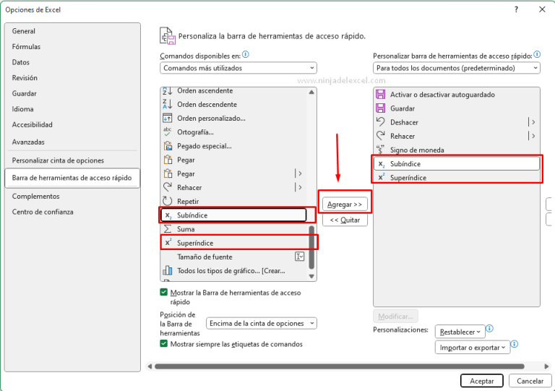The width and height of the screenshot is (555, 391).
Task: Select the Guardar category in sidebar
Action: point(24,93)
